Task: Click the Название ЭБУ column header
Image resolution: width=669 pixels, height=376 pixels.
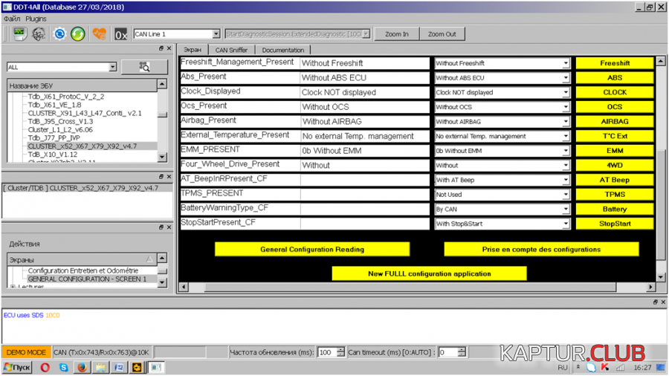Action: pyautogui.click(x=82, y=85)
